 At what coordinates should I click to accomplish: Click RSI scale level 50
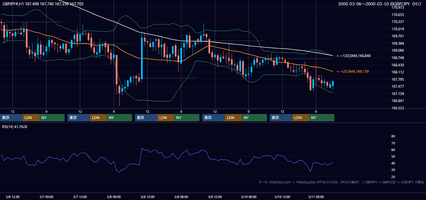393,156
